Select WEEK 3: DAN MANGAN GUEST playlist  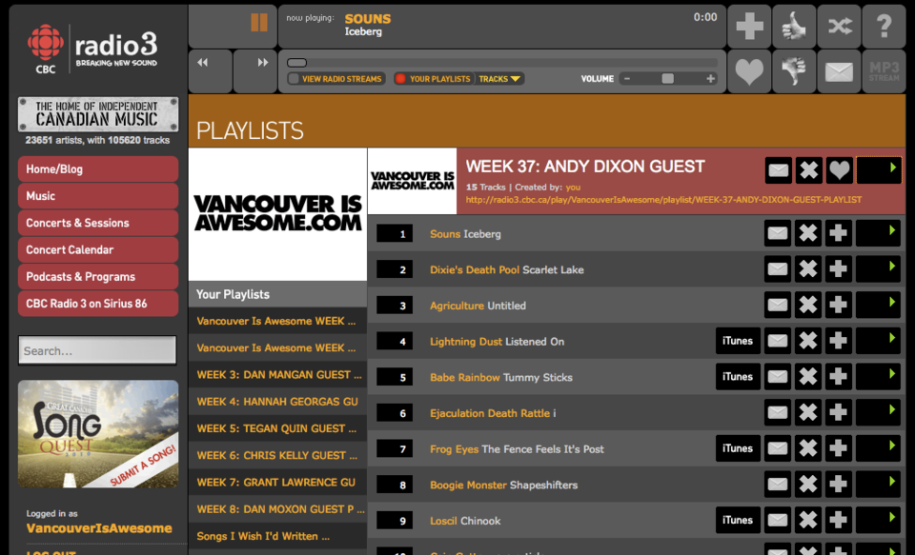coord(277,375)
